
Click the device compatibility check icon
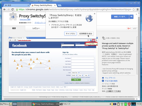104,38
